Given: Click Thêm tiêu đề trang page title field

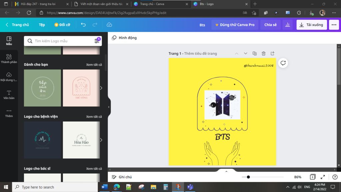Looking at the screenshot, I should 200,53.
